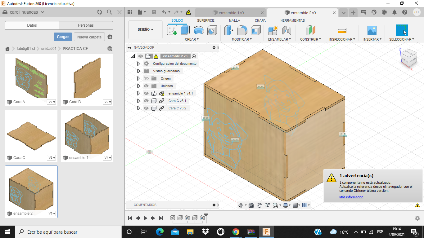The width and height of the screenshot is (424, 238).
Task: Search in the data panel
Action: (110, 12)
